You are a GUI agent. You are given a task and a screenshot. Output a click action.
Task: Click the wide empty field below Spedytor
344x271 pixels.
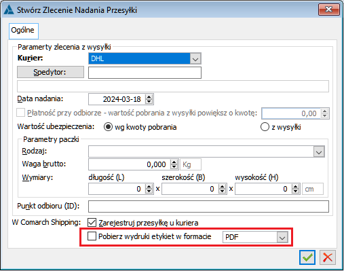(x=173, y=86)
